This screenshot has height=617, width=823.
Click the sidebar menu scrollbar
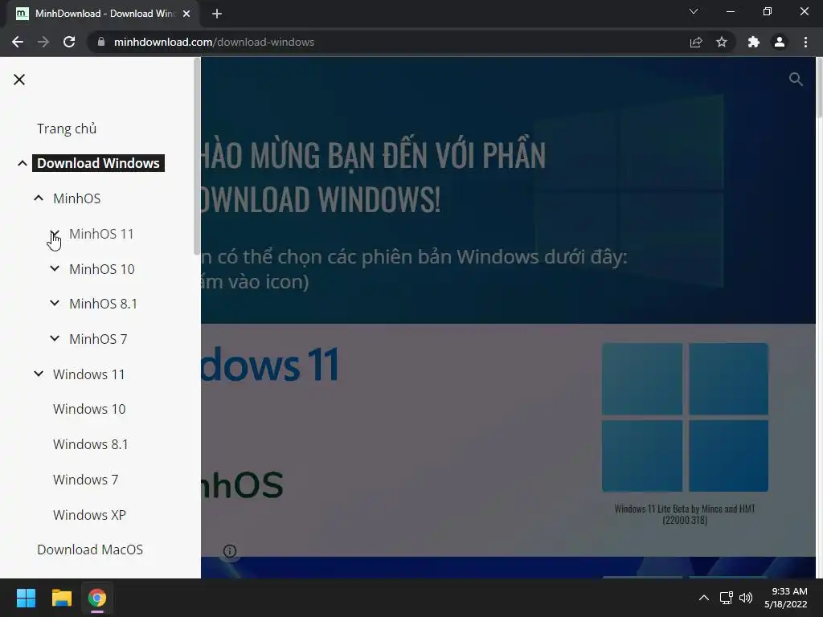tap(198, 155)
